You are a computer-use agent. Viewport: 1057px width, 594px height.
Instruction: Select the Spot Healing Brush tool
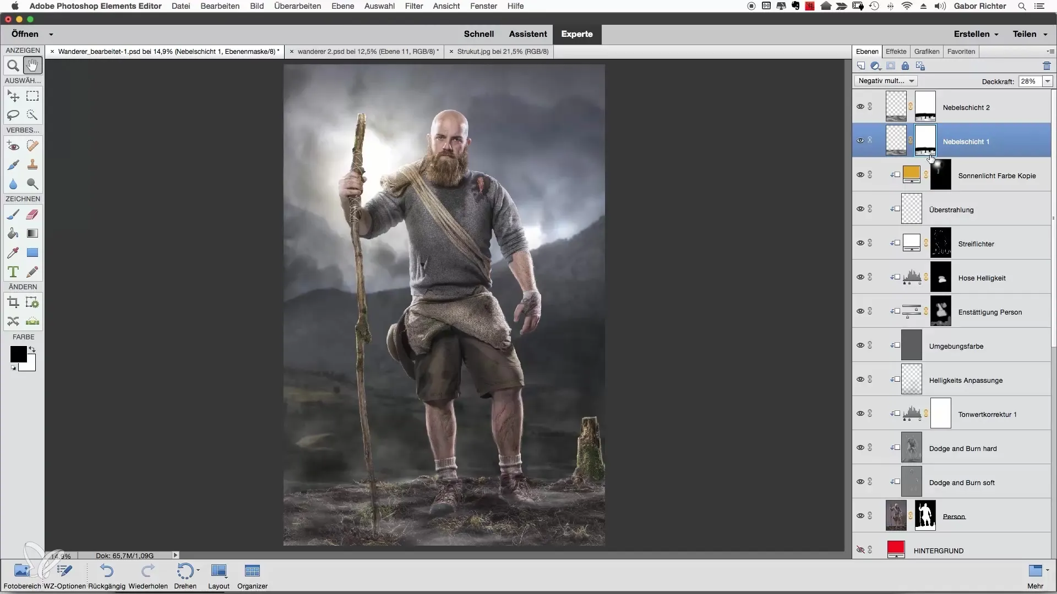(32, 146)
